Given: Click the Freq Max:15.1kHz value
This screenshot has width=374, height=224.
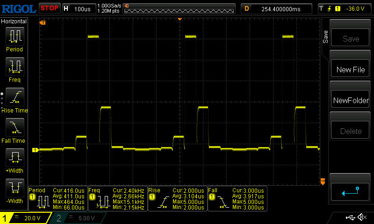Looking at the screenshot, I should pyautogui.click(x=128, y=202).
